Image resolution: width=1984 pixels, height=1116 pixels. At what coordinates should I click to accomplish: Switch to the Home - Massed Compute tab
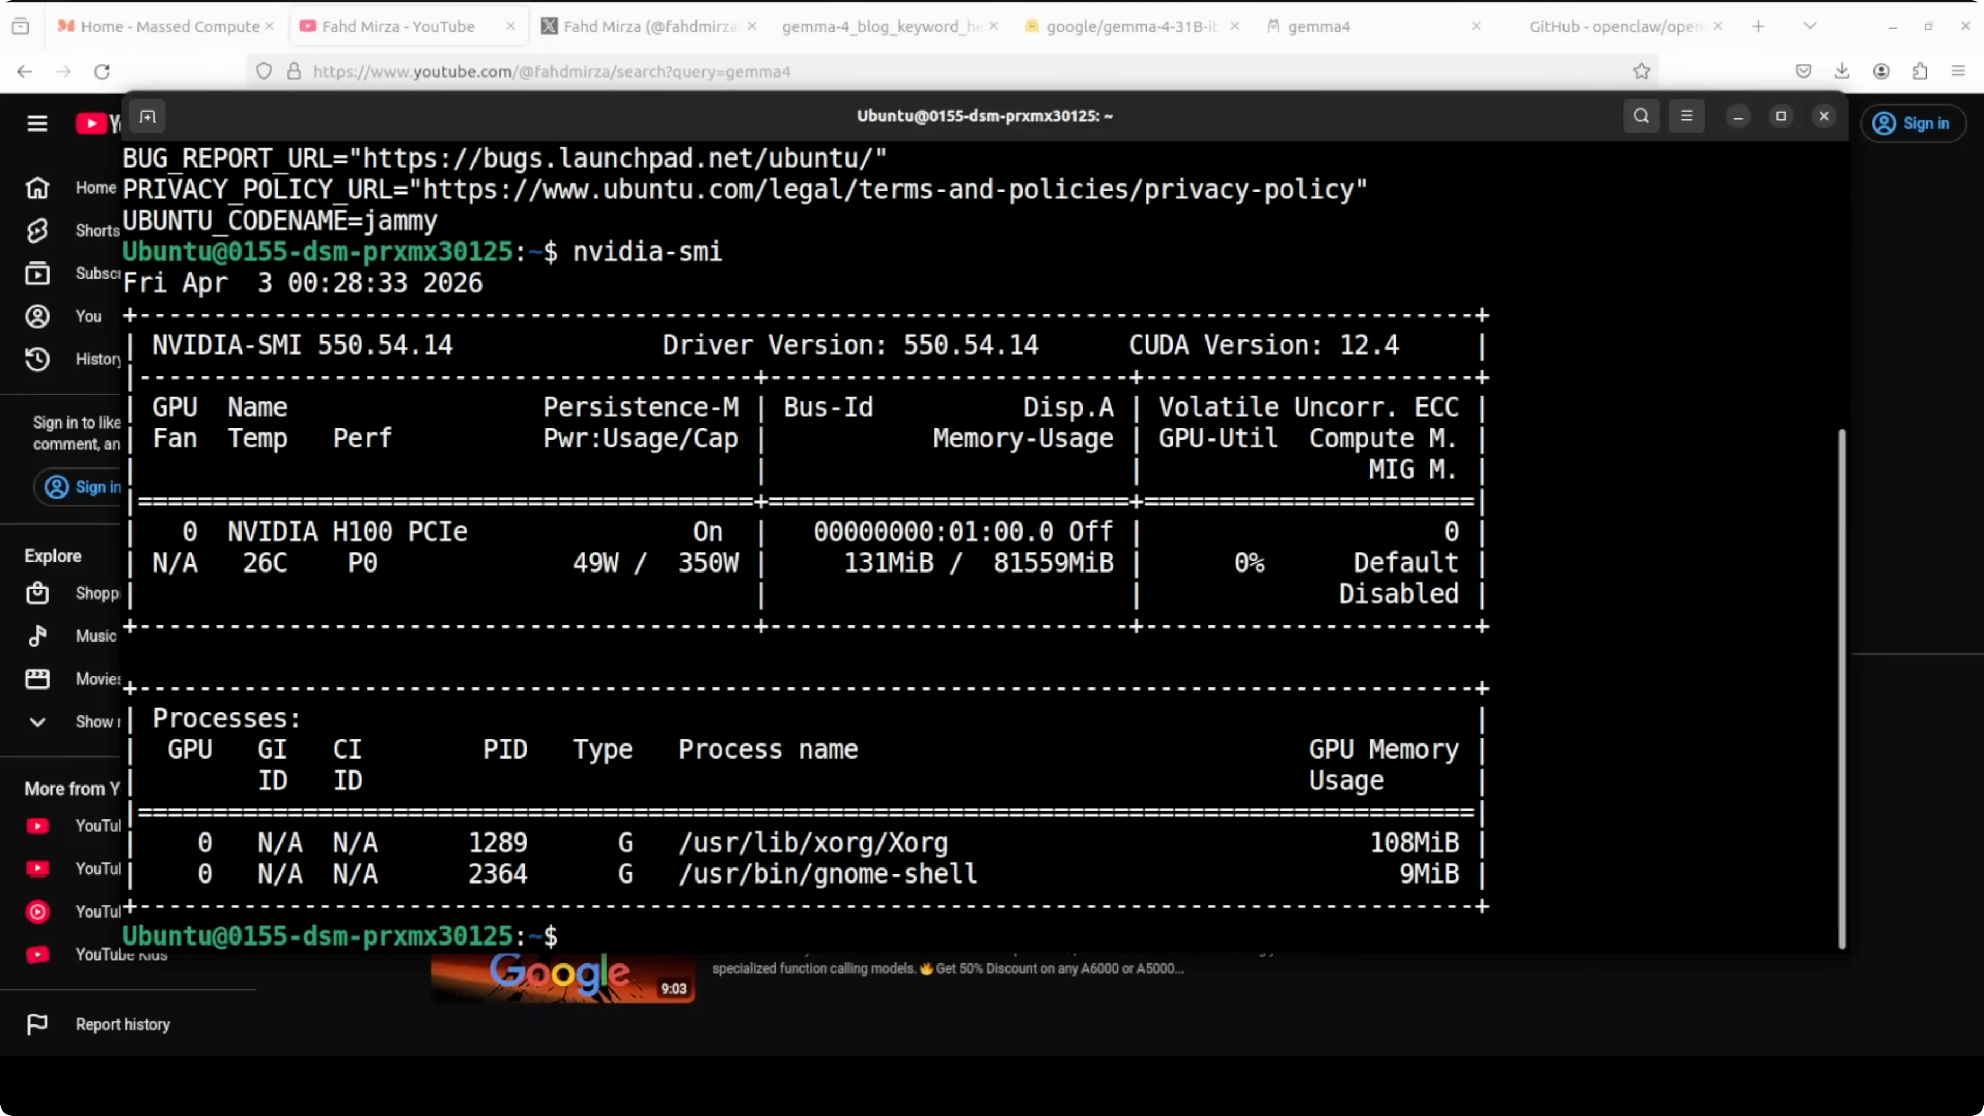coord(169,26)
